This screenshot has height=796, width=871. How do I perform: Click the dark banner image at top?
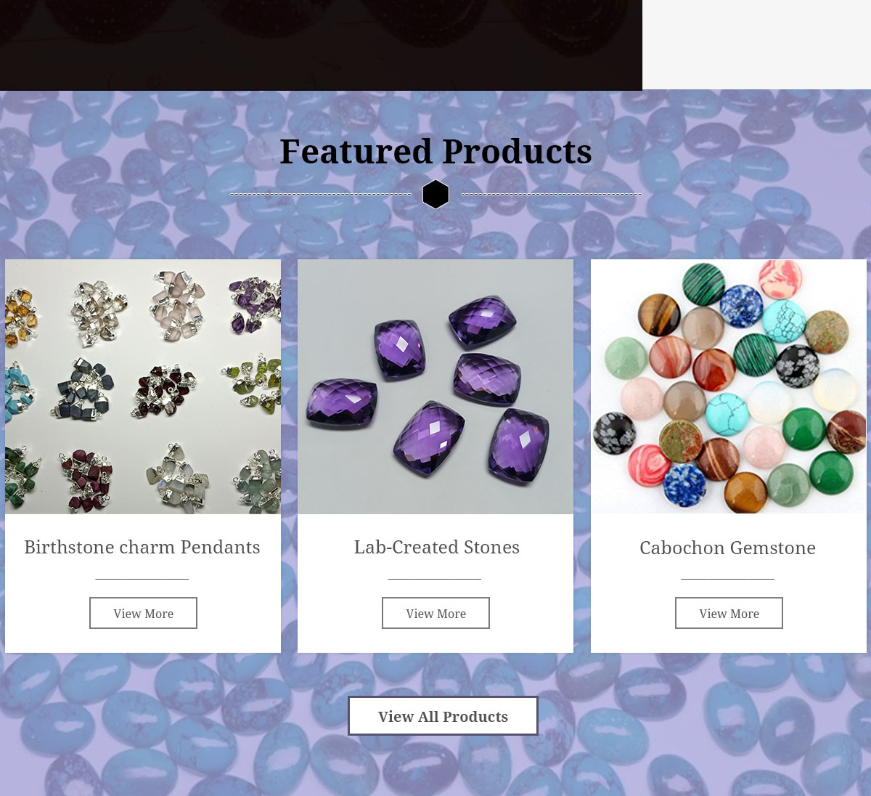coord(321,45)
